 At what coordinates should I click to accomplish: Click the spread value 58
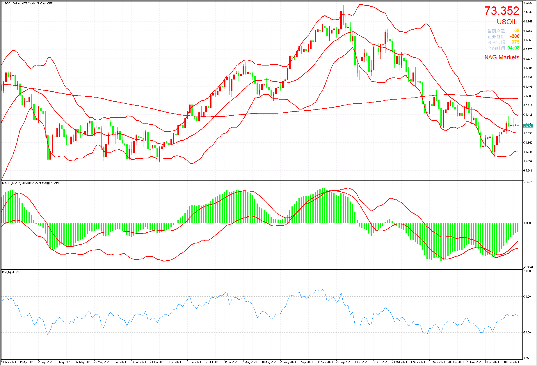[517, 31]
